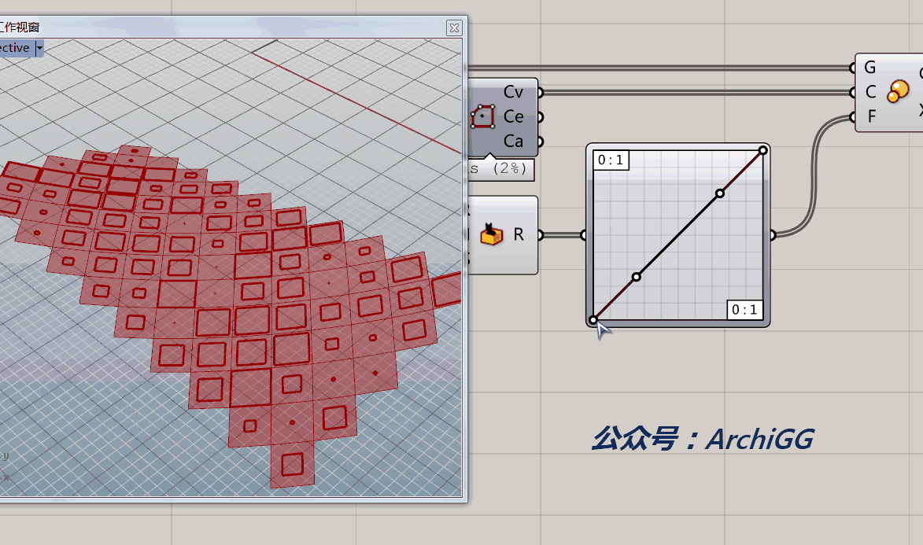Click the Ce output grip
This screenshot has height=545, width=923.
tap(540, 117)
